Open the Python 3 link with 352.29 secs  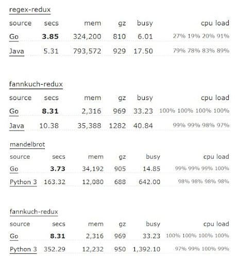[23, 249]
